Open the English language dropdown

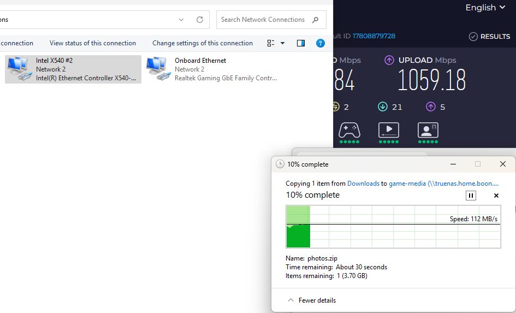click(x=488, y=8)
